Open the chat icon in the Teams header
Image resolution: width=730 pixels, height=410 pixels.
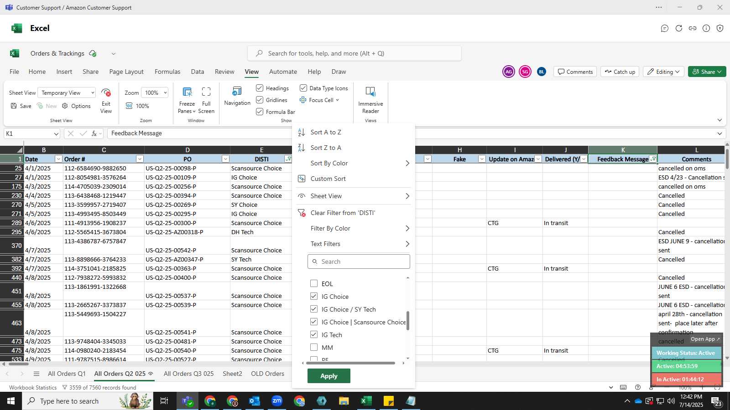point(665,28)
